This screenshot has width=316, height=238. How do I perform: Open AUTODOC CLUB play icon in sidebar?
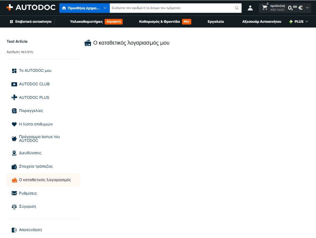click(14, 84)
